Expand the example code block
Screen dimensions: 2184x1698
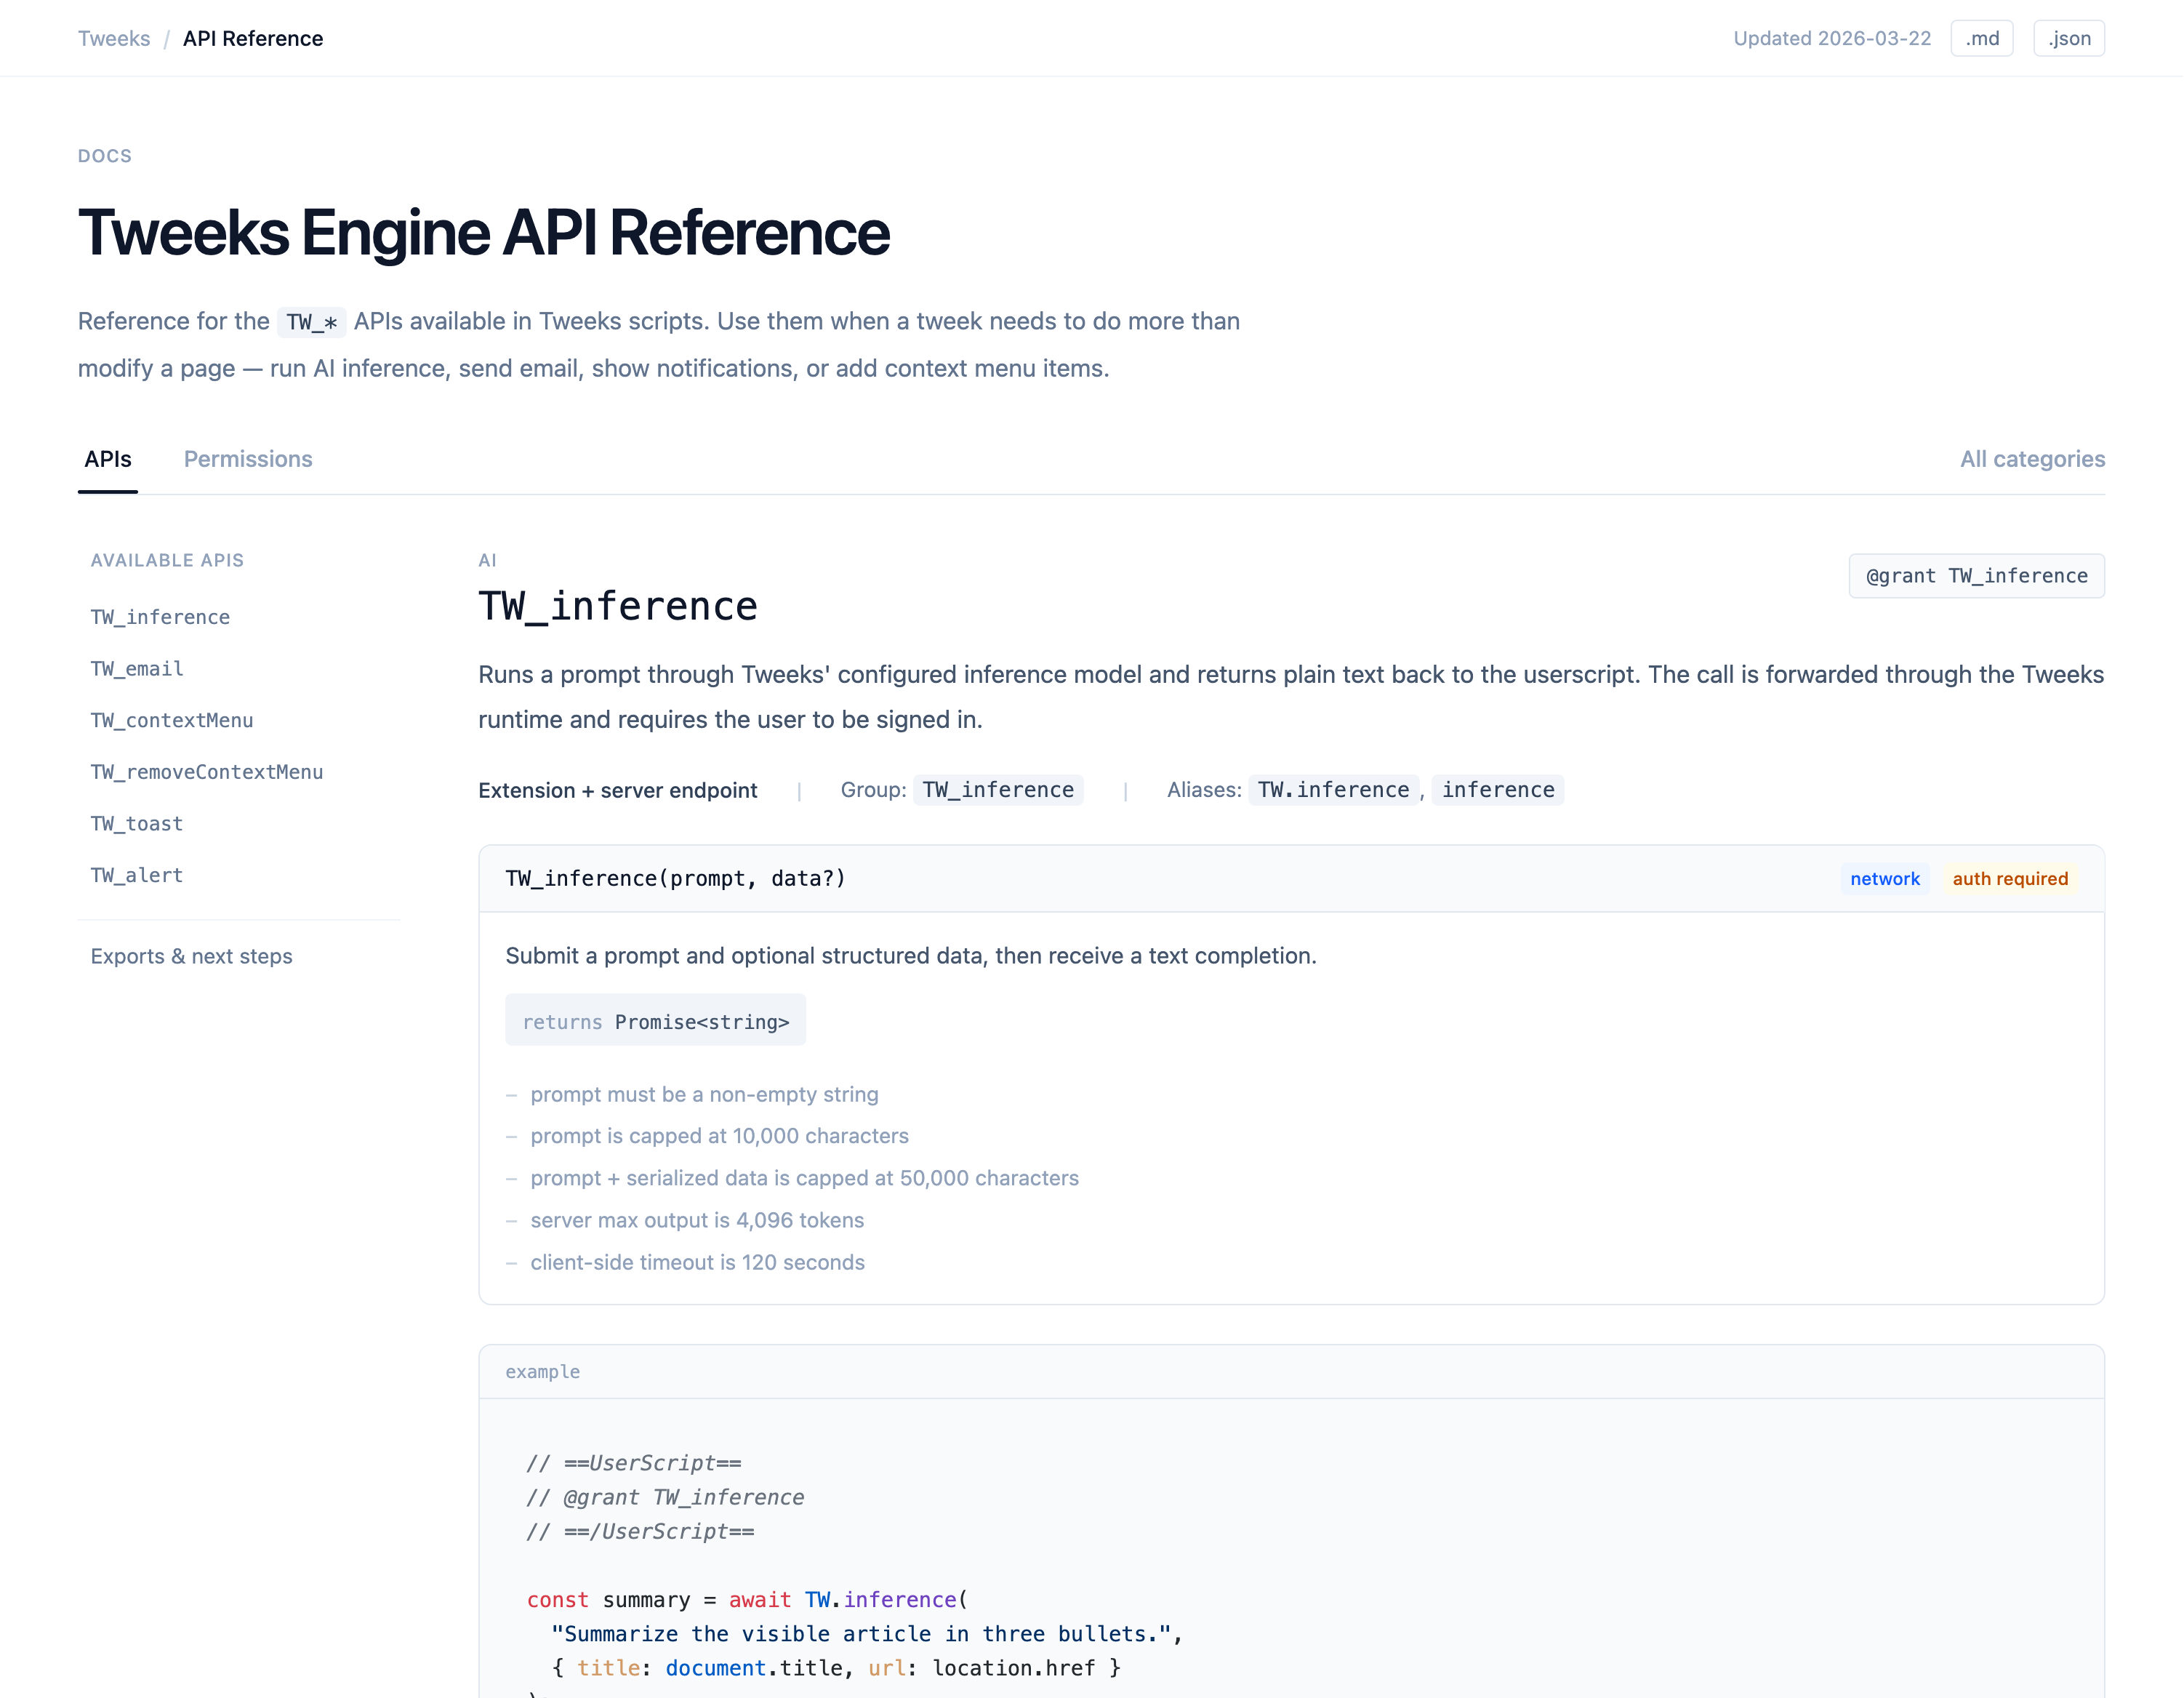(x=543, y=1371)
